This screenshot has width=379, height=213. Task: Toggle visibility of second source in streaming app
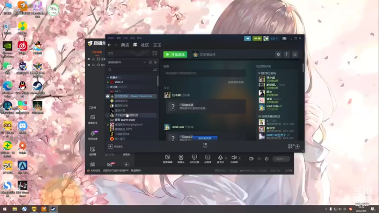click(89, 65)
